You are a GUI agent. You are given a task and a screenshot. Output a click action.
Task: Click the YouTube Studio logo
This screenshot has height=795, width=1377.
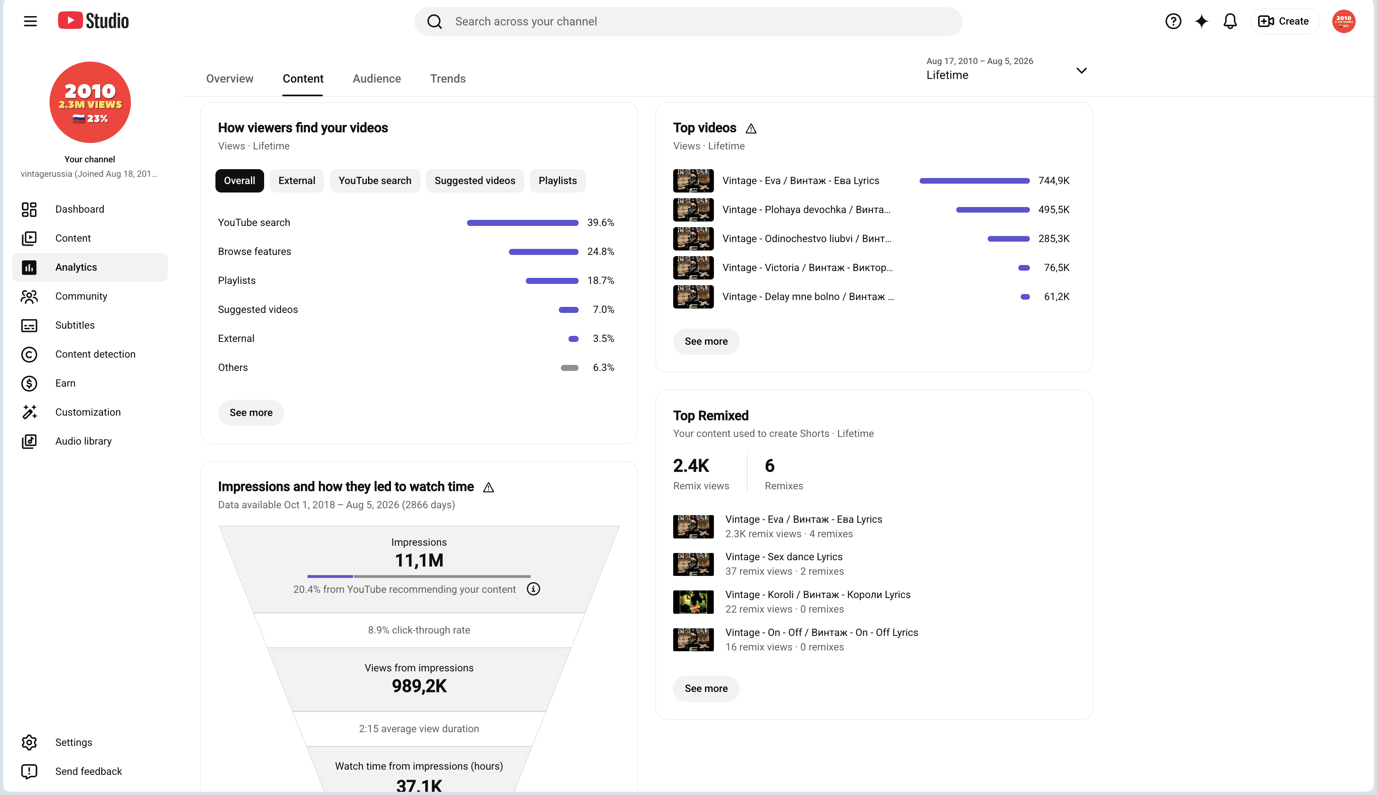93,21
